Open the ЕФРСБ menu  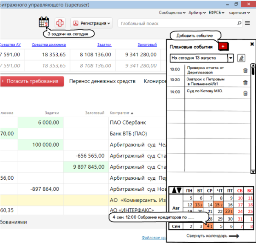pyautogui.click(x=216, y=13)
